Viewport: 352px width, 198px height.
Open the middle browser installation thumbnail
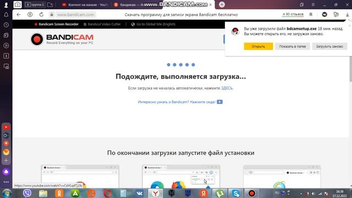[181, 177]
